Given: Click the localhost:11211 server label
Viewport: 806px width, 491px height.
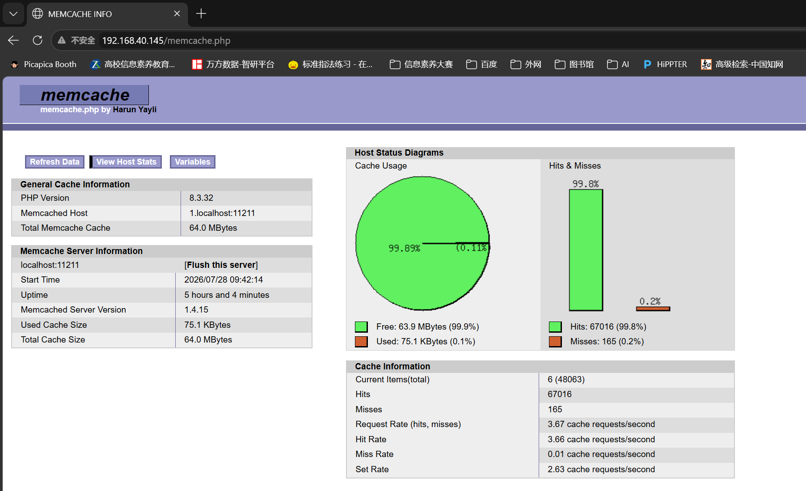Looking at the screenshot, I should [x=50, y=265].
